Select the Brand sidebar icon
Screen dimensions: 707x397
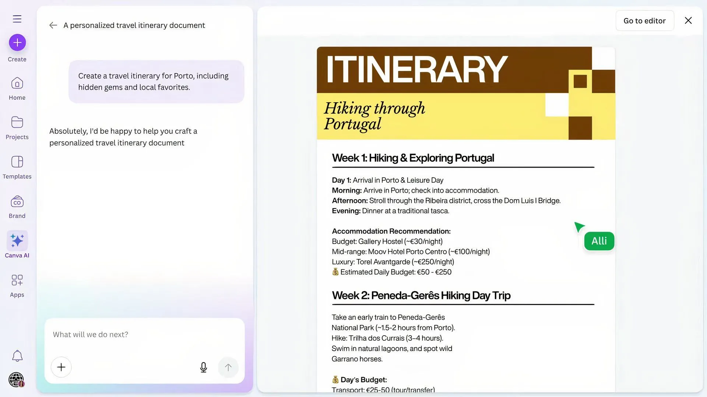coord(17,201)
